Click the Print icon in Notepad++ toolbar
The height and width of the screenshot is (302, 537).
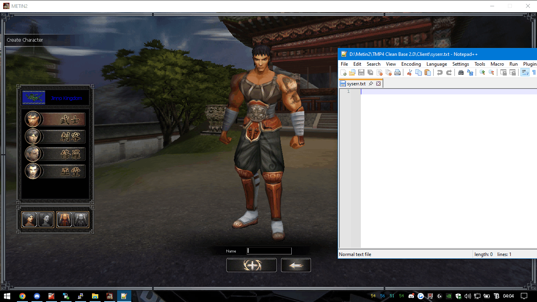coord(397,72)
